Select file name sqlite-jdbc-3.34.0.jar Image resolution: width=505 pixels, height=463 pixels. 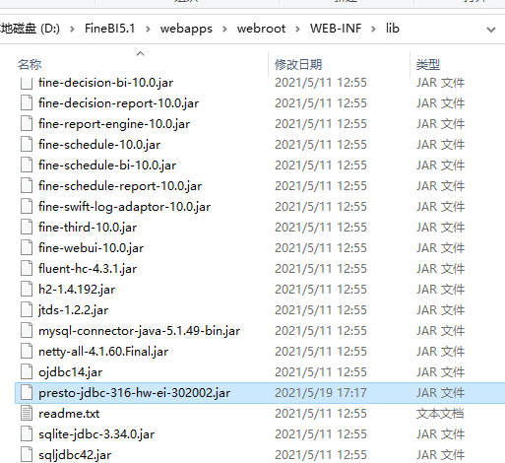pyautogui.click(x=96, y=434)
